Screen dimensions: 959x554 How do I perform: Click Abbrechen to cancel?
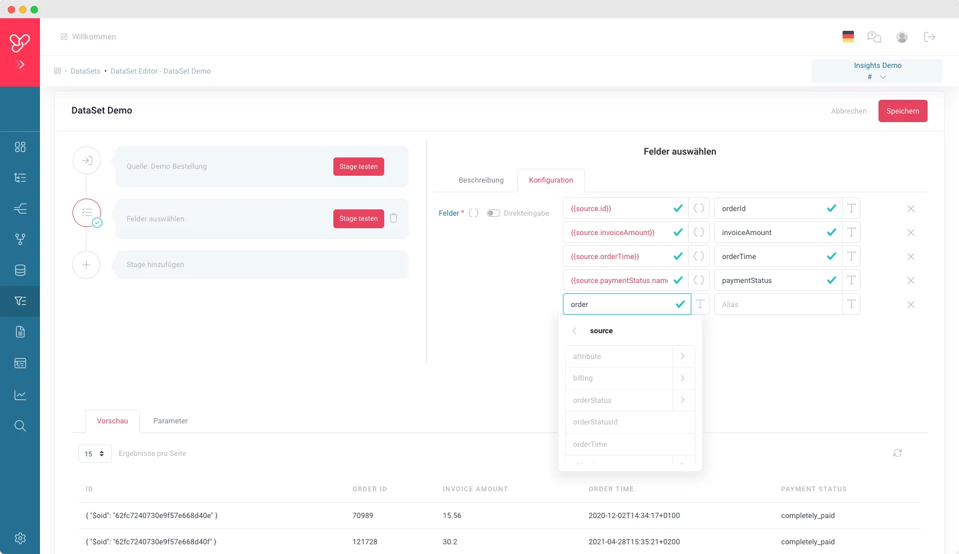click(x=849, y=111)
